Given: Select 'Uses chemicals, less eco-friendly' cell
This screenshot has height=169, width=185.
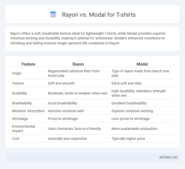Looking at the screenshot, I should pyautogui.click(x=78, y=129).
